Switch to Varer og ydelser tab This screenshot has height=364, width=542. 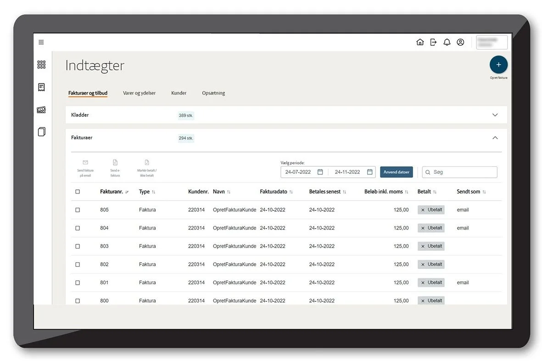tap(139, 93)
